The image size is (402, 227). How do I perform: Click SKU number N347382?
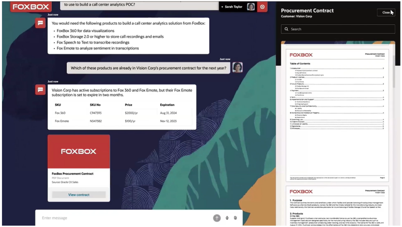(x=96, y=121)
